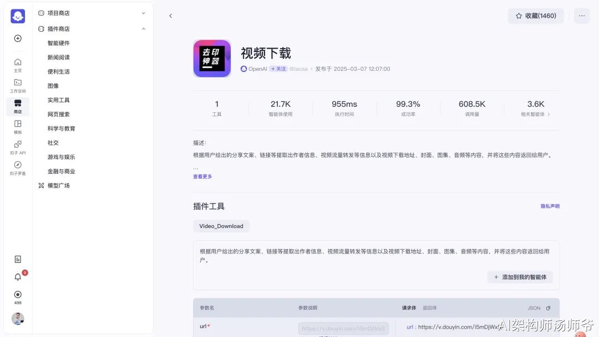Screen dimensions: 599x337
Task: Click the 608.5K 调用量 stat
Action: click(472, 108)
